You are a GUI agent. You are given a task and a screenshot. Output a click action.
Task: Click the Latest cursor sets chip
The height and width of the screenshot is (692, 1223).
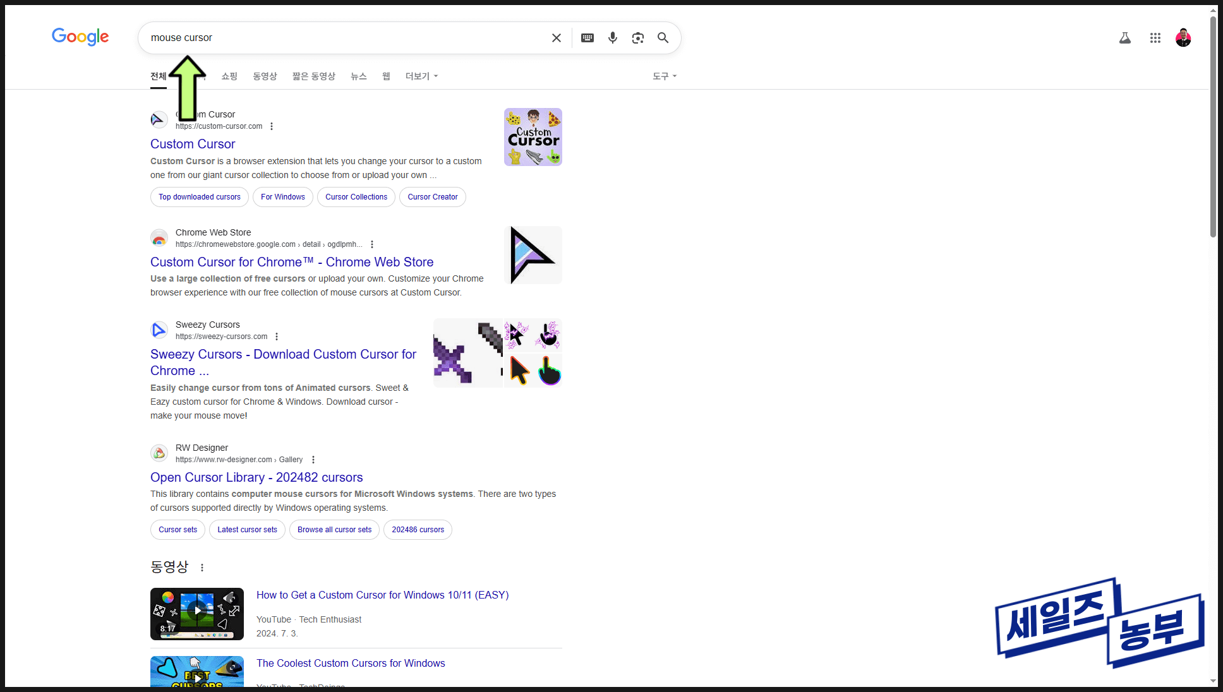click(247, 530)
